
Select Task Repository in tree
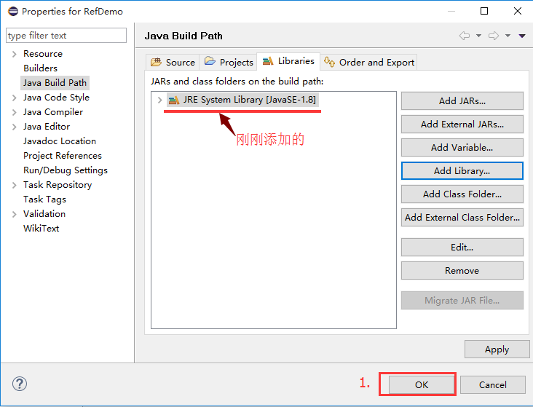[58, 185]
